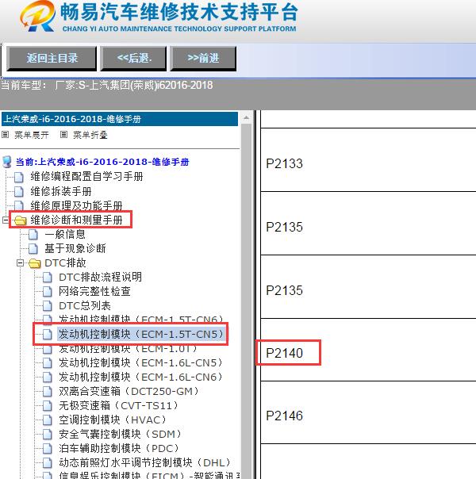Expand all menus via 菜单展开
This screenshot has height=479, width=476.
(32, 135)
